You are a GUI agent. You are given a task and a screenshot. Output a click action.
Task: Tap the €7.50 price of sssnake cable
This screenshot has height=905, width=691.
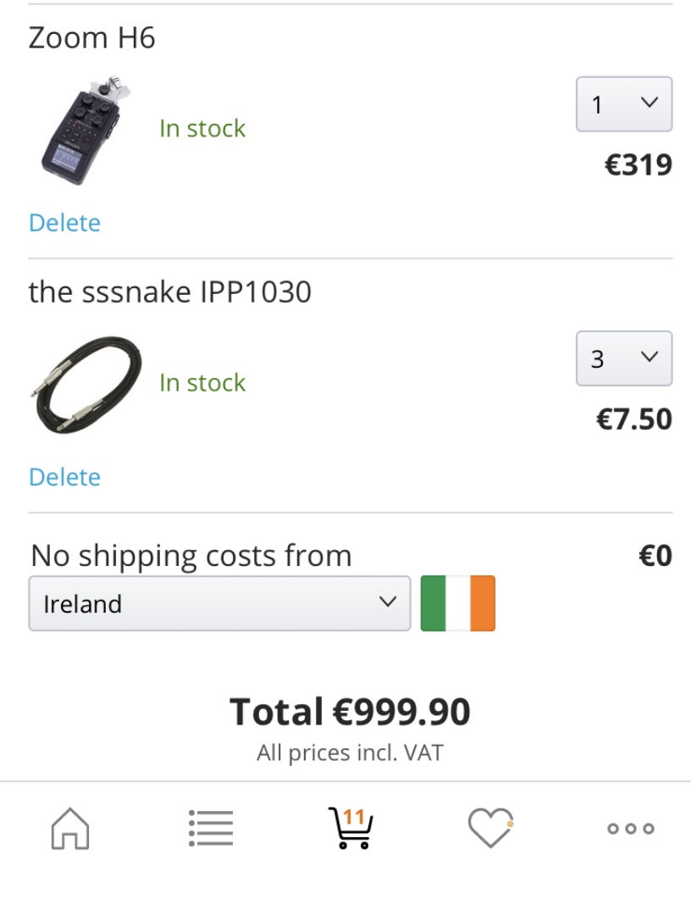(x=634, y=419)
